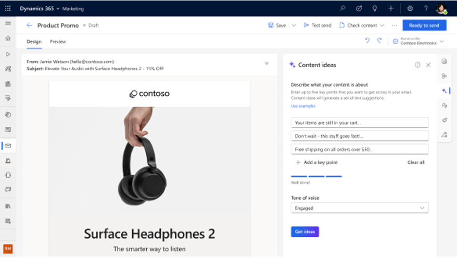Open the lightbulb help assistant
The height and width of the screenshot is (258, 457).
(x=375, y=8)
